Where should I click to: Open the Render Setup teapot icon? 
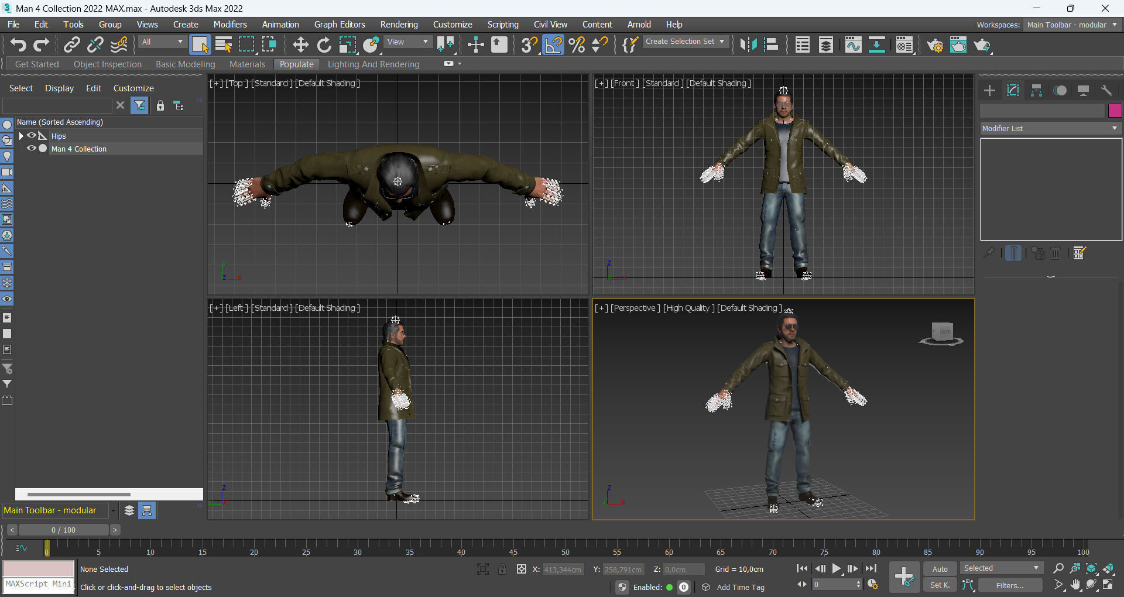(x=935, y=45)
